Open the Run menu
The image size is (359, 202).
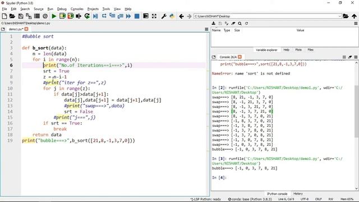[x=50, y=9]
